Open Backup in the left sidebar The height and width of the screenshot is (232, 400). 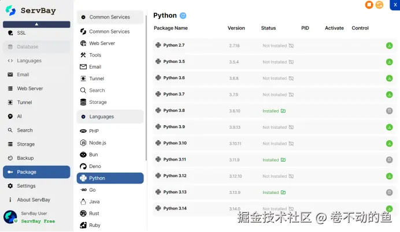(36, 158)
